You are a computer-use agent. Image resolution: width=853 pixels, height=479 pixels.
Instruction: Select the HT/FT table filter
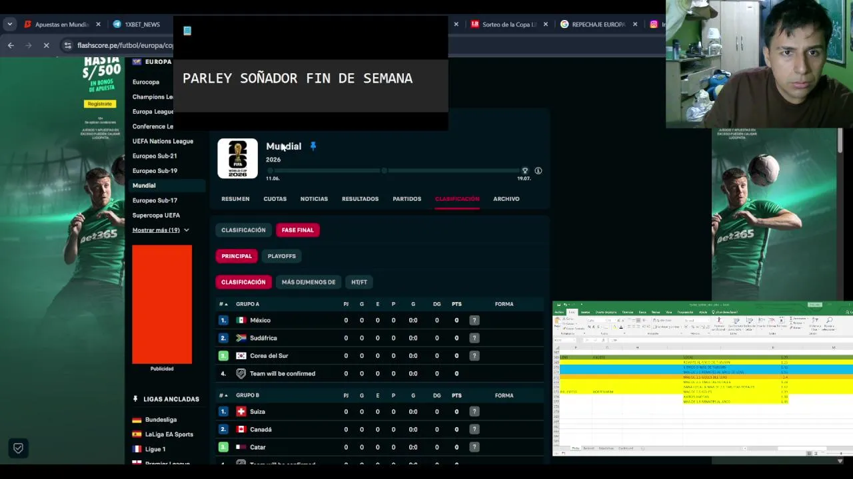359,282
